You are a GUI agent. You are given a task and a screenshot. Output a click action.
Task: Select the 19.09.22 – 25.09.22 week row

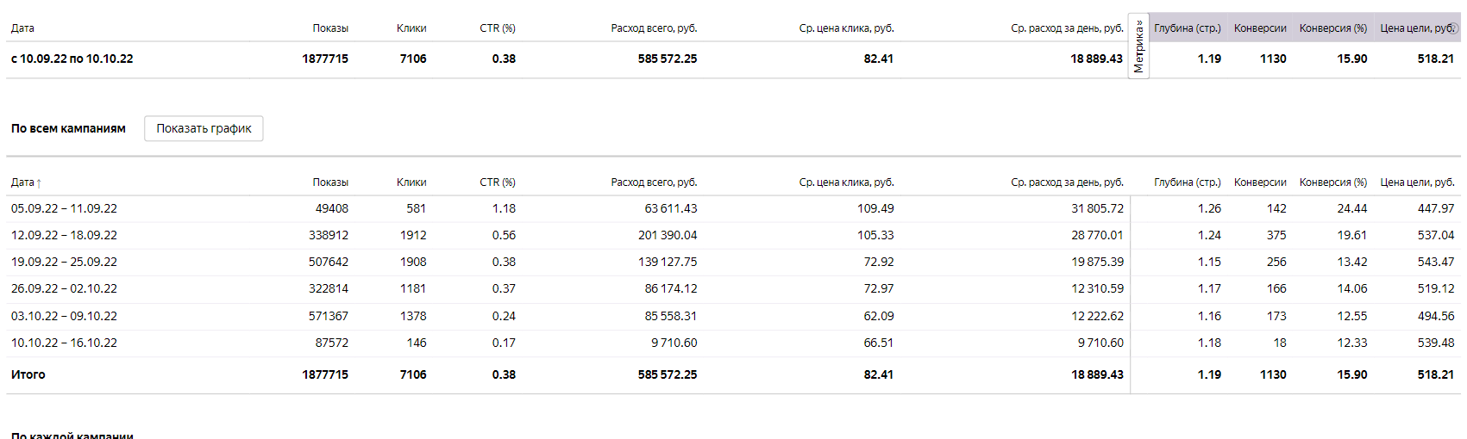click(x=64, y=262)
